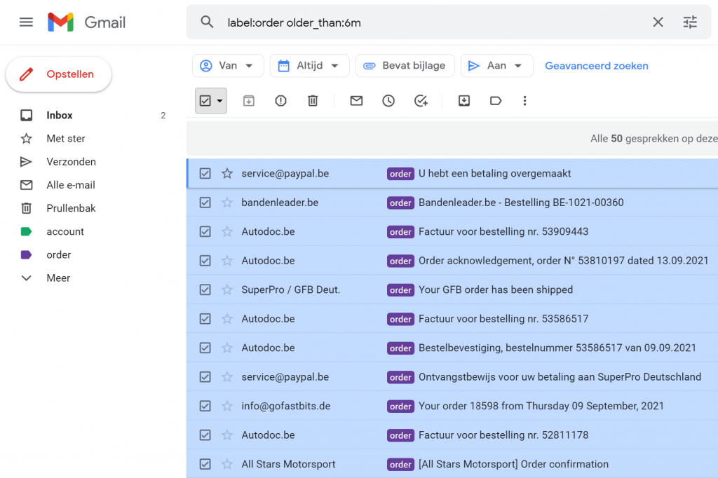This screenshot has width=718, height=478.
Task: Uncheck the Factuur 53586517 email checkbox
Action: tap(205, 319)
